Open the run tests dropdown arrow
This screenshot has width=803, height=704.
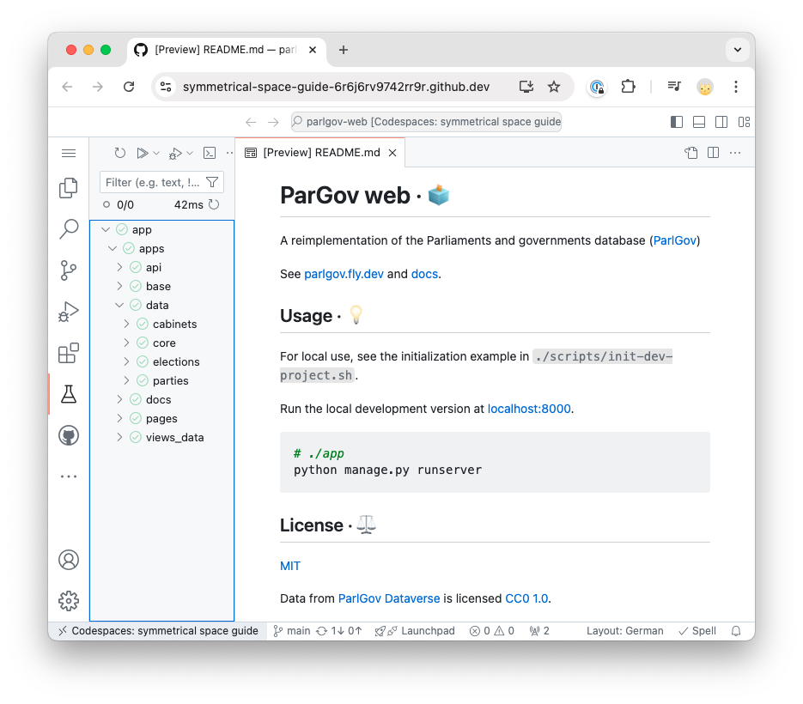[x=156, y=153]
